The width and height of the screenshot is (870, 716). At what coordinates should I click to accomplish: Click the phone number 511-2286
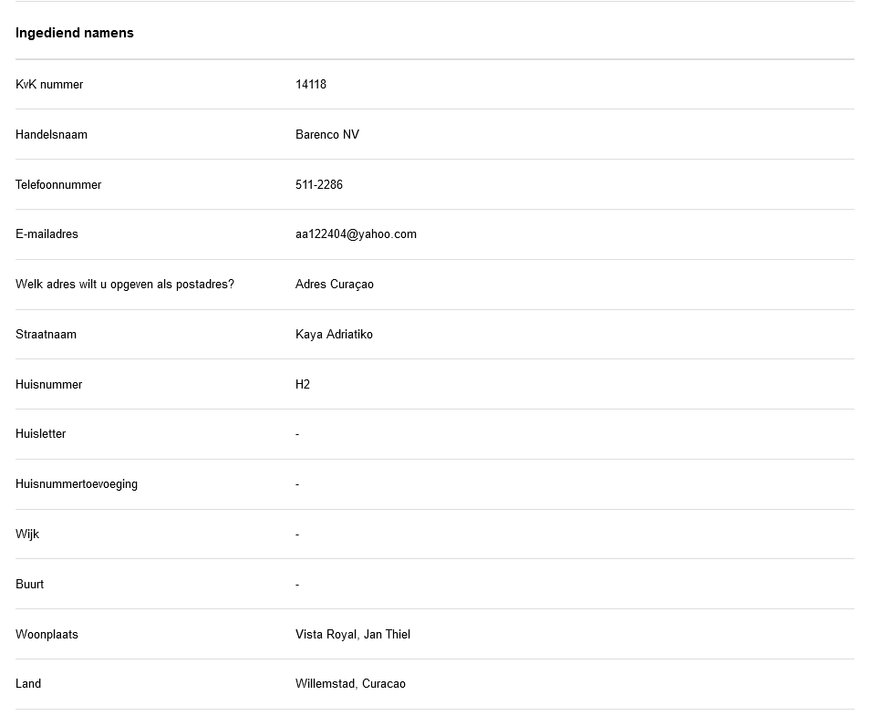click(x=319, y=185)
